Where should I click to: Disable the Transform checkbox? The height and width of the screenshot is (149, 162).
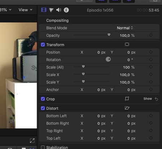click(43, 45)
